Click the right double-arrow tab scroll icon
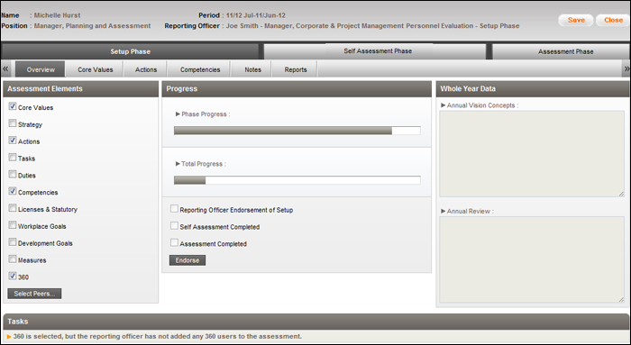 click(626, 68)
